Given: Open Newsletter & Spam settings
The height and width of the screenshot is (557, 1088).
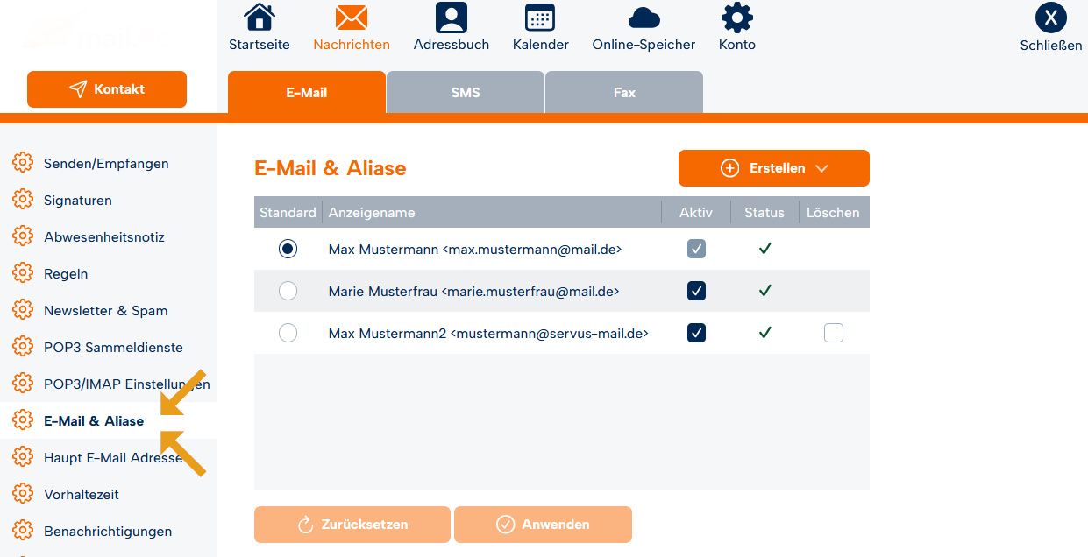Looking at the screenshot, I should click(105, 311).
